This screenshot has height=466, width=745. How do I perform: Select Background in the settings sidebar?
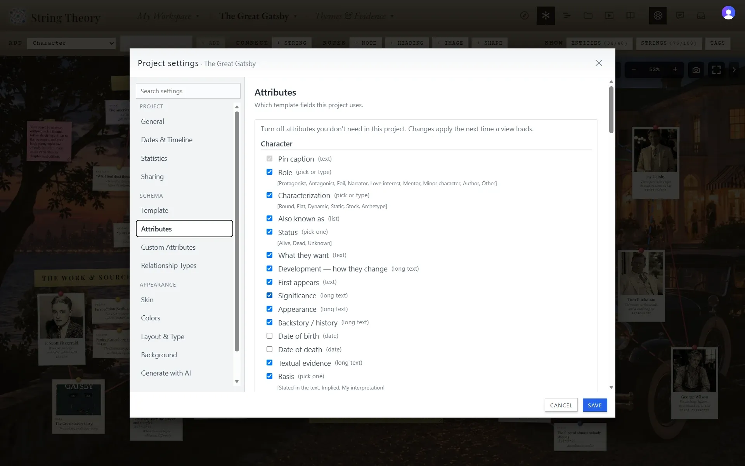pyautogui.click(x=184, y=355)
